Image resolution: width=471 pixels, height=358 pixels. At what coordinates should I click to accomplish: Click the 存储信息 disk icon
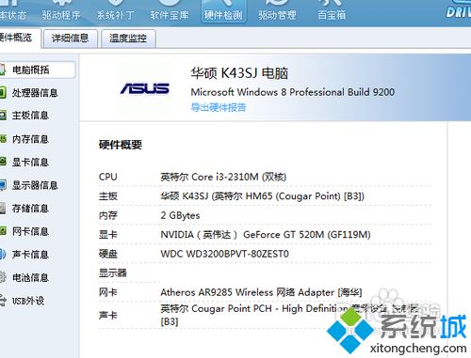pos(3,209)
